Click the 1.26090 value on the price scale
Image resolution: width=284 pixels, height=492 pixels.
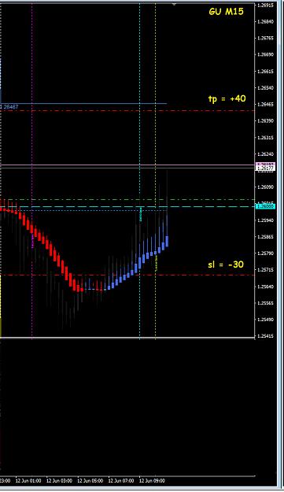point(265,187)
